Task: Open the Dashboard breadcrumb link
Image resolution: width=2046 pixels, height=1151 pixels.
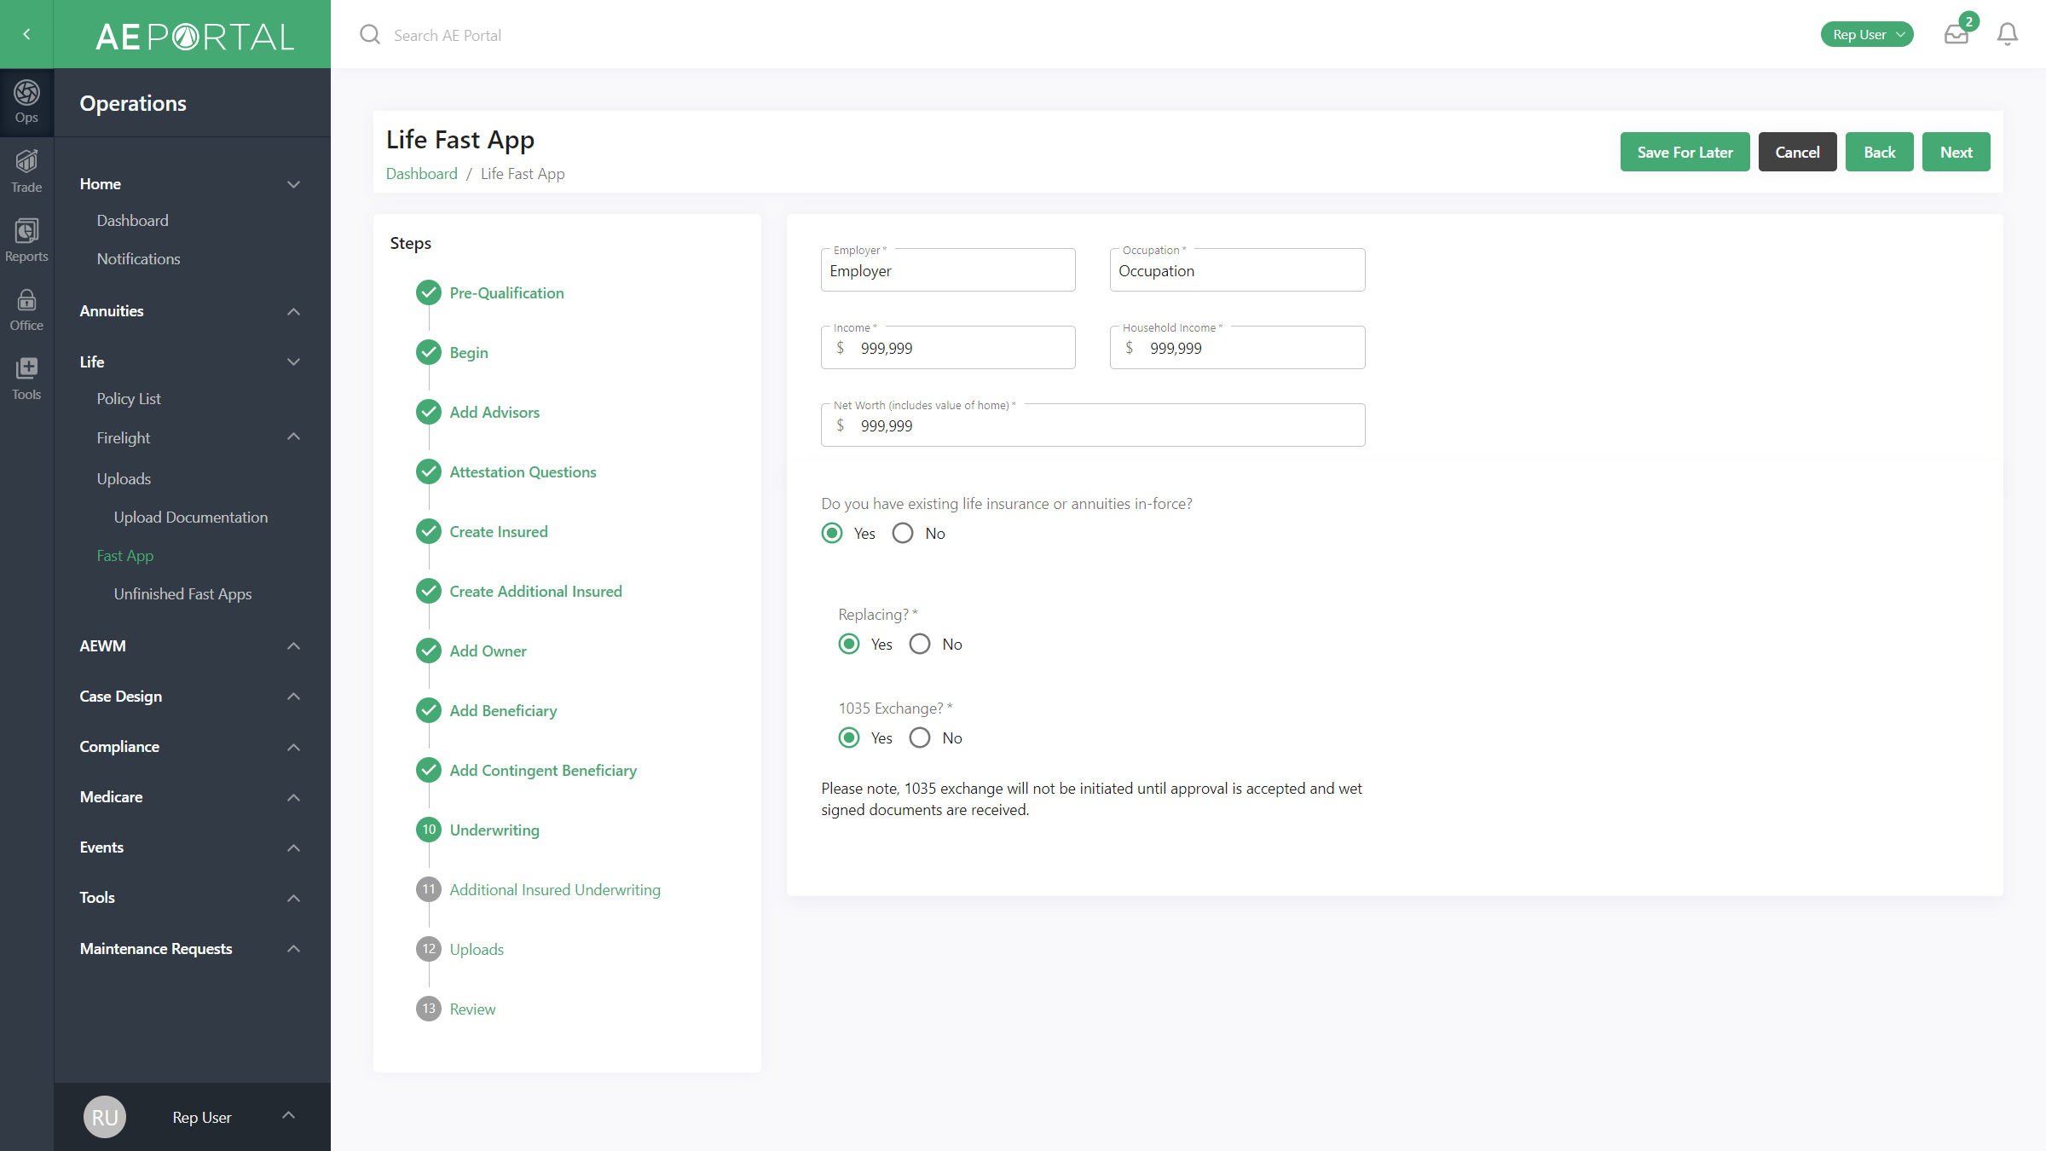Action: point(421,173)
